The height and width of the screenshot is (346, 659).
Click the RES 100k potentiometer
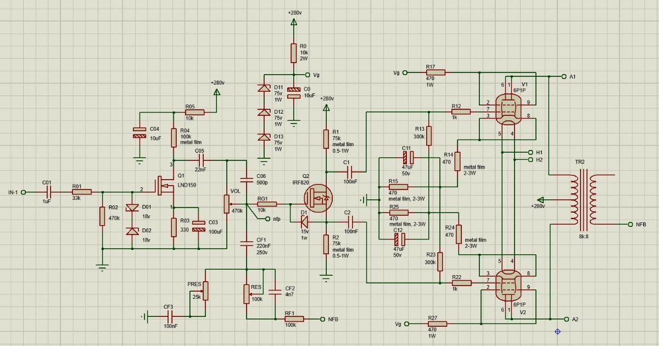(247, 294)
